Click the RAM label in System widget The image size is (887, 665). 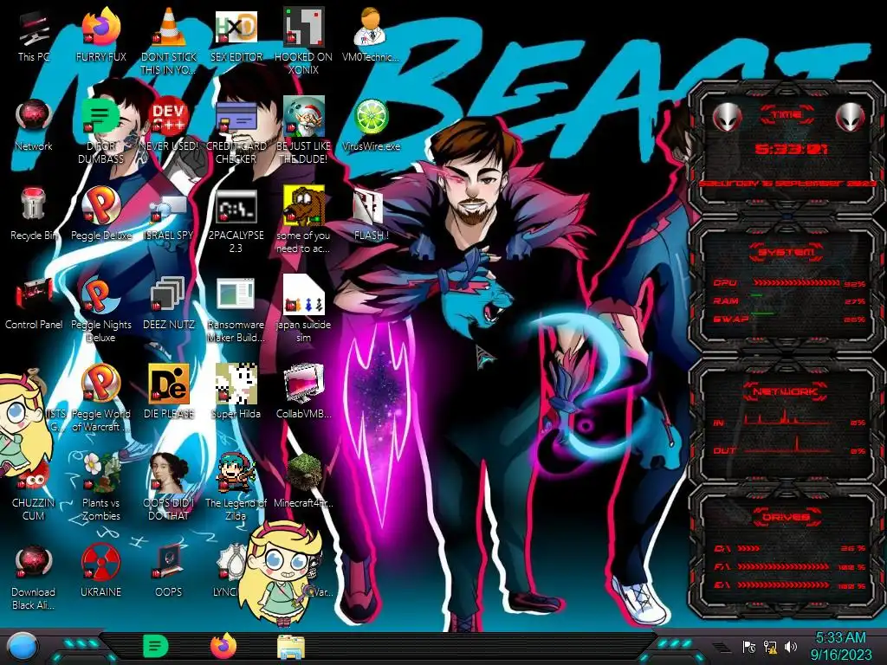(x=726, y=300)
